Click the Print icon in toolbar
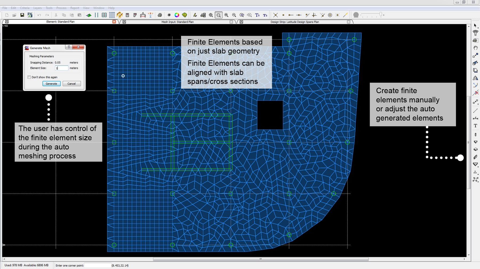Viewport: 480px width, 269px height. (x=160, y=15)
